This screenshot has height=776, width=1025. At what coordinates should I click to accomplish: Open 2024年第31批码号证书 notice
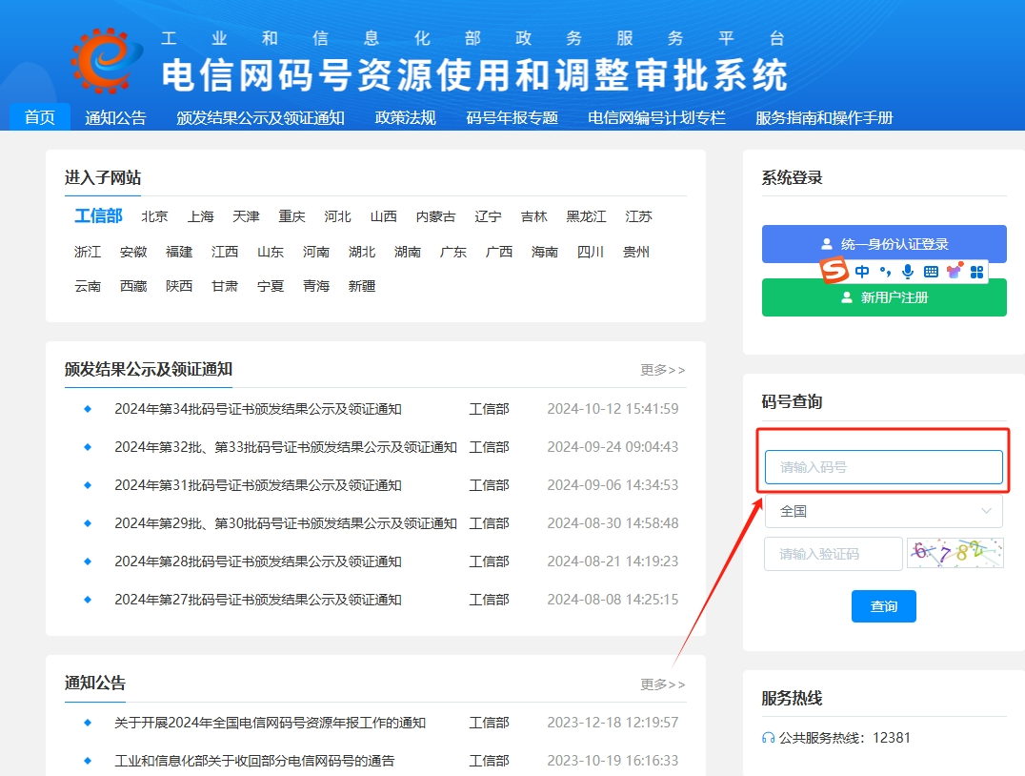[258, 485]
